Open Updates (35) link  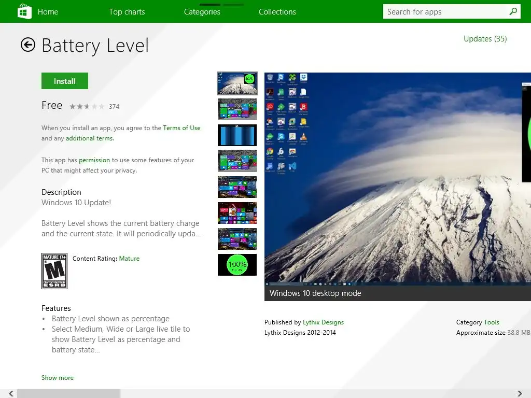point(485,39)
